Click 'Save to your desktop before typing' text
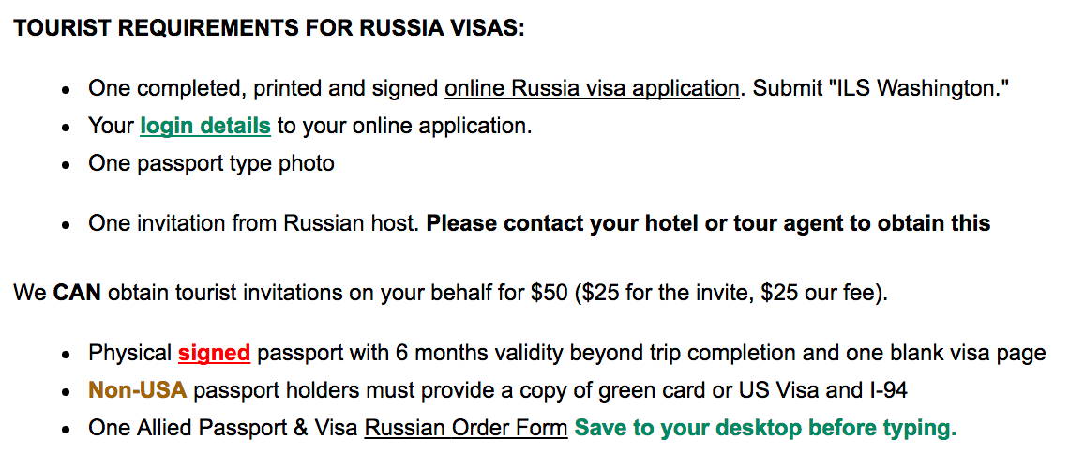Image resolution: width=1069 pixels, height=471 pixels. [765, 428]
